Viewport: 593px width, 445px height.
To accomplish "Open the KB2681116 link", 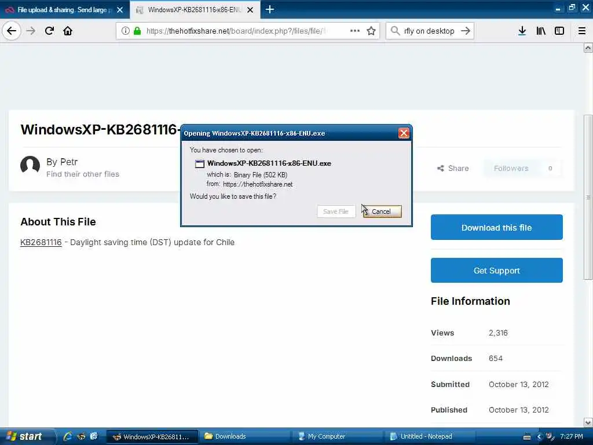I will coord(41,242).
